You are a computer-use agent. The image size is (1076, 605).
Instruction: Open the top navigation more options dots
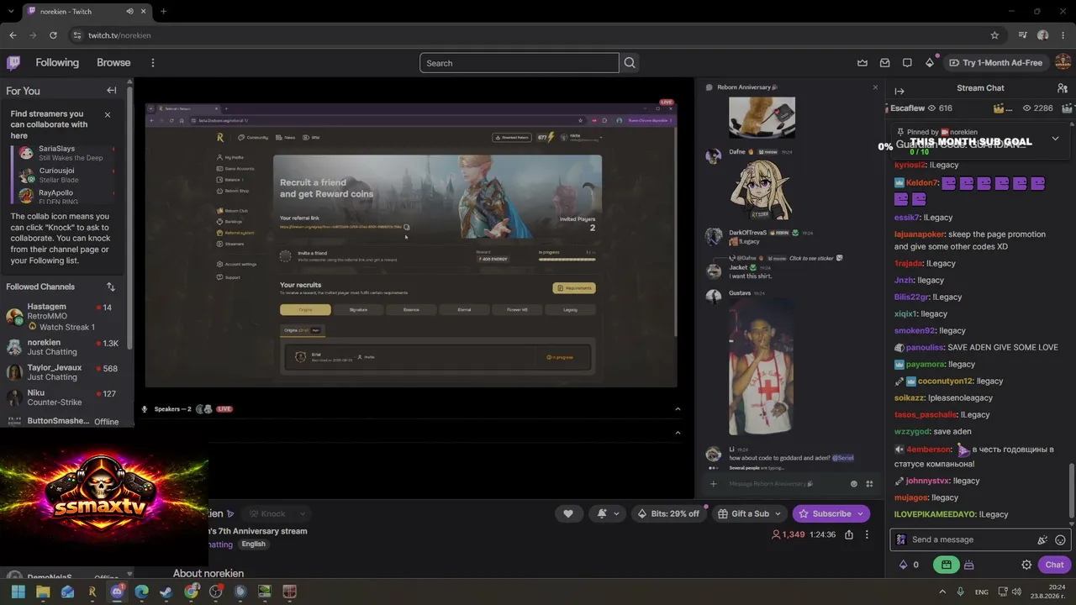(x=152, y=63)
